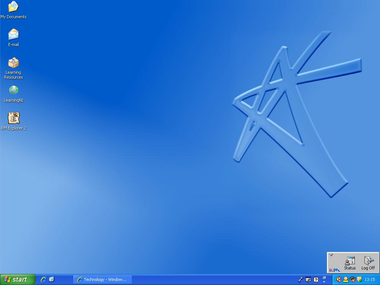Click the Log Off button
The image size is (380, 285).
[368, 263]
